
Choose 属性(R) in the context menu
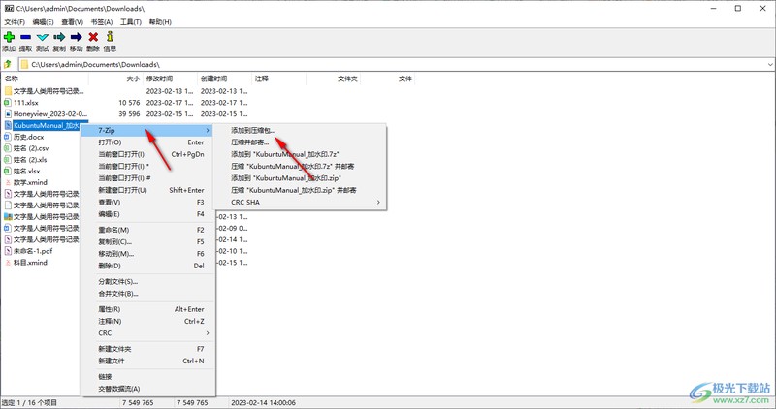(x=148, y=309)
